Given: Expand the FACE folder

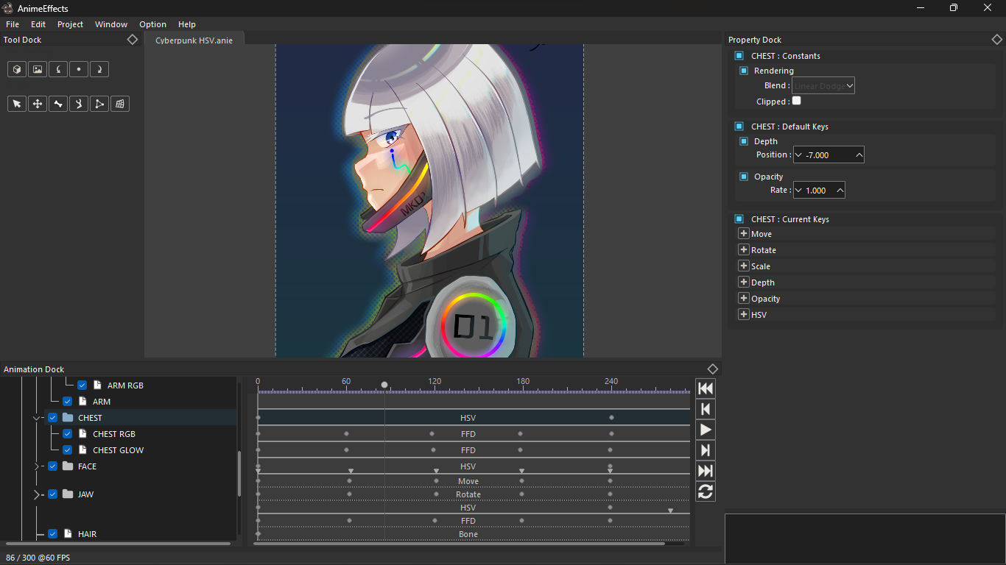Looking at the screenshot, I should coord(36,466).
